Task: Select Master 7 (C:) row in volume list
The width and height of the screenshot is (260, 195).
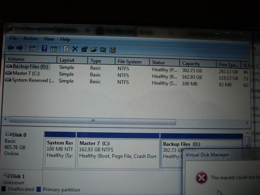Action: click(x=26, y=73)
